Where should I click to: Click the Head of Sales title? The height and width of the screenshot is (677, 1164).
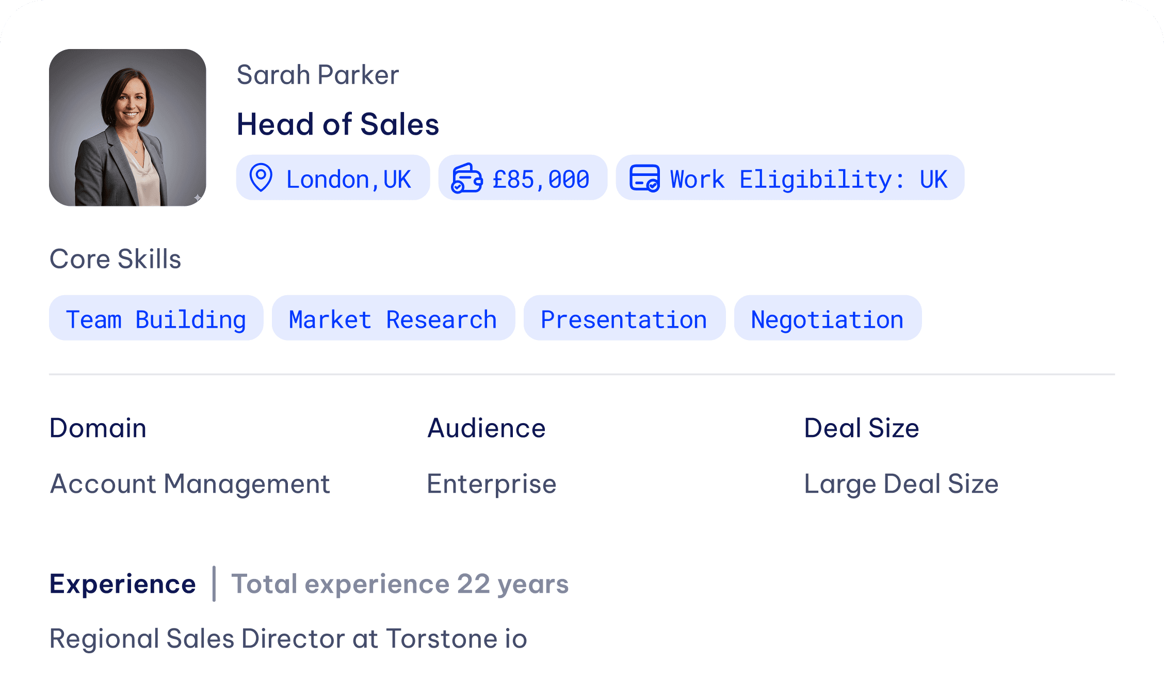(338, 124)
